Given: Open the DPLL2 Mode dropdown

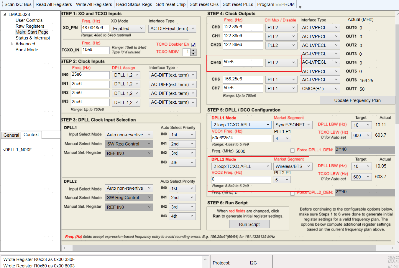Looking at the screenshot, I should pyautogui.click(x=241, y=166).
